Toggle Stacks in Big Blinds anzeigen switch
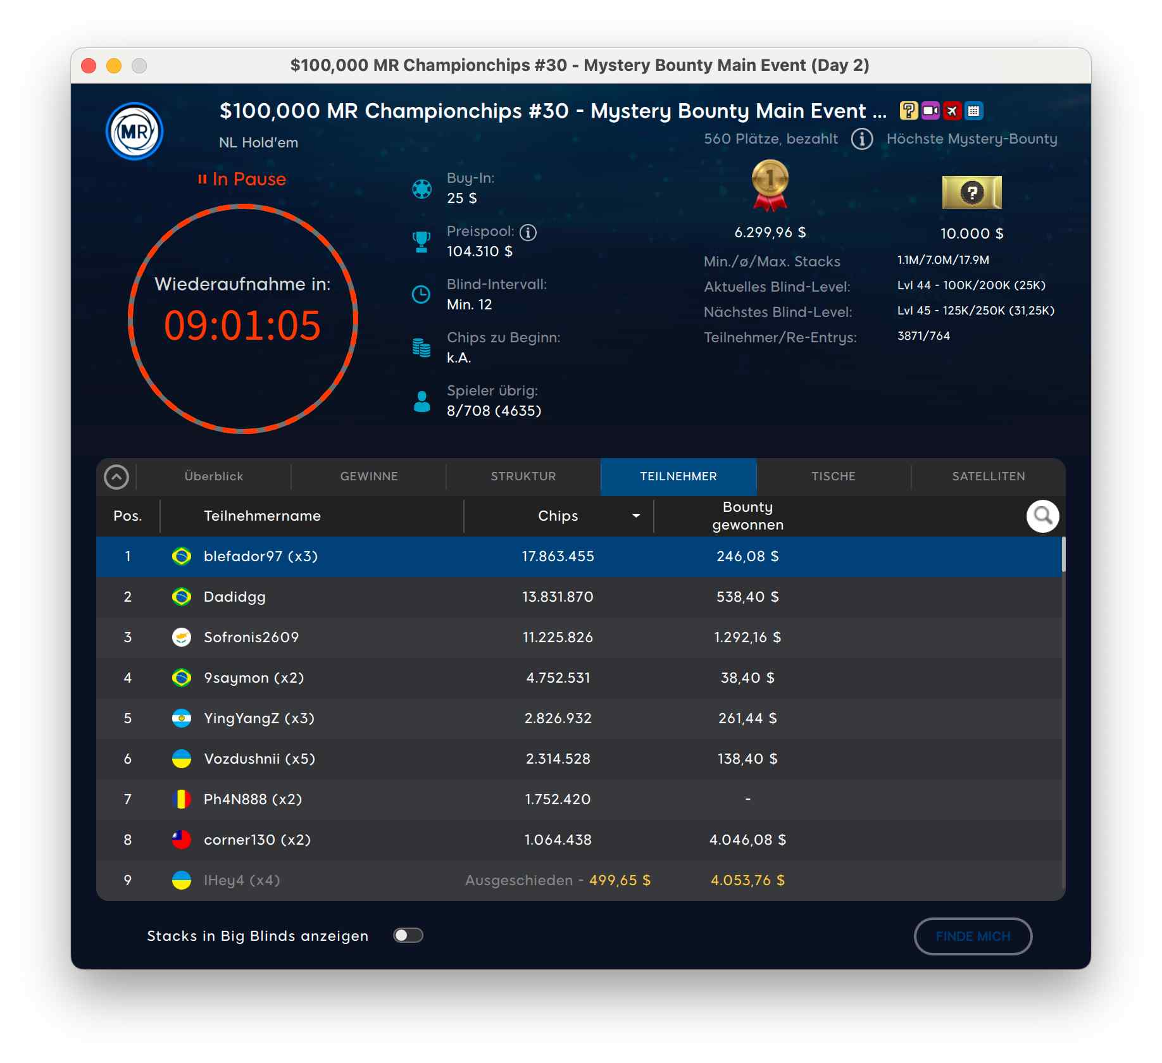Viewport: 1162px width, 1063px height. tap(408, 935)
